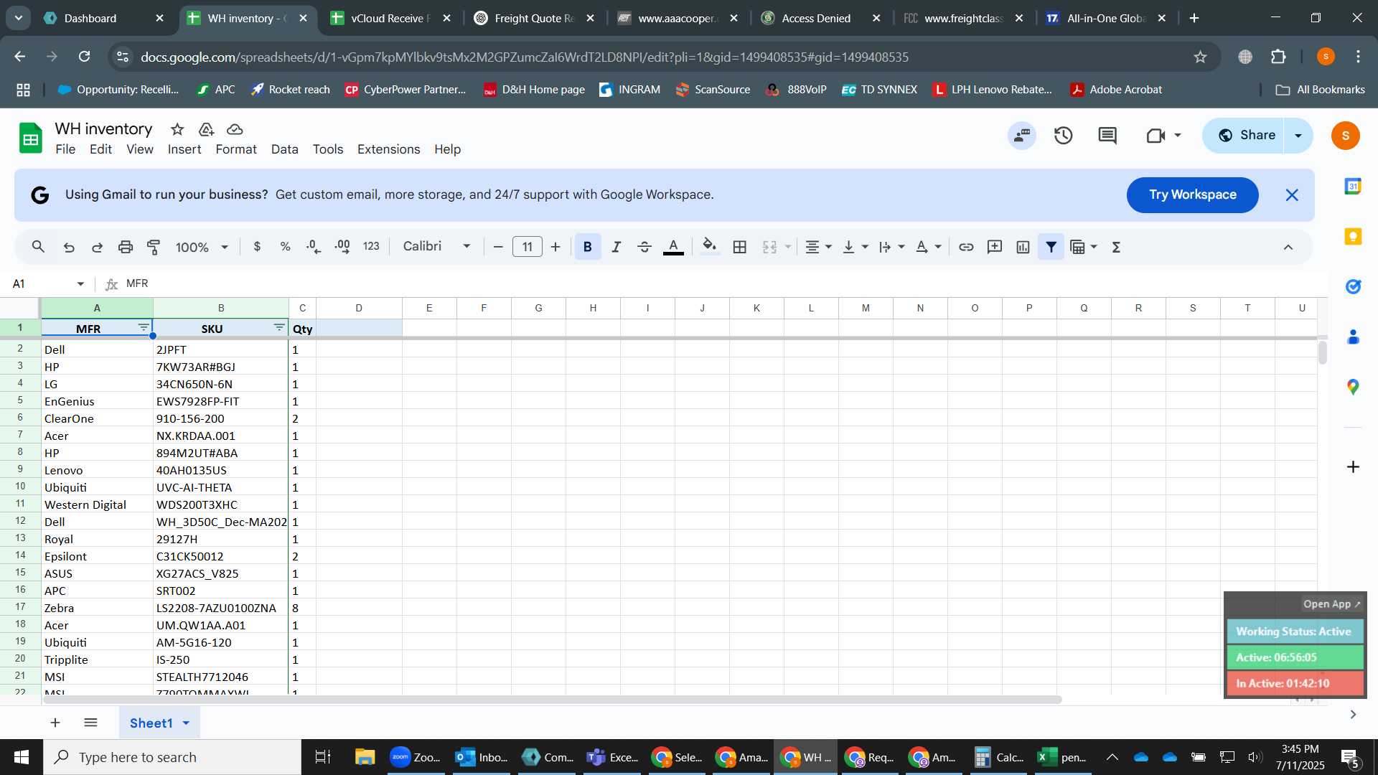Decrease decimal places
The width and height of the screenshot is (1378, 775).
(x=314, y=247)
